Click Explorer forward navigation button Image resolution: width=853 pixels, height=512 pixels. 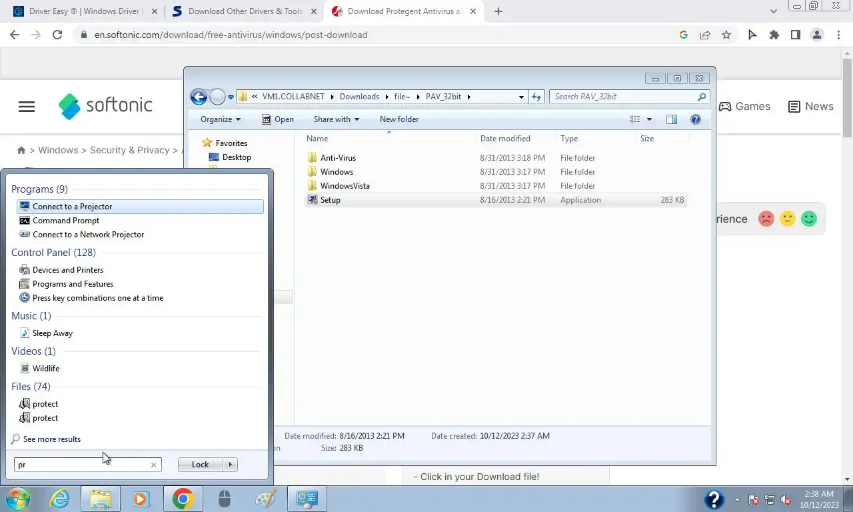[217, 97]
